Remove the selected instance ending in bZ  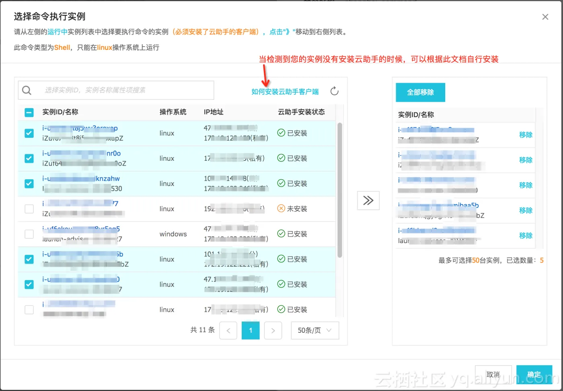click(x=526, y=210)
